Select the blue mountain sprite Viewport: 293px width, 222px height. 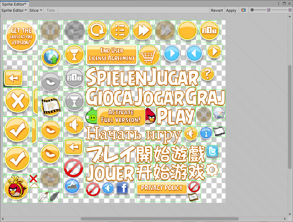[x=72, y=186]
